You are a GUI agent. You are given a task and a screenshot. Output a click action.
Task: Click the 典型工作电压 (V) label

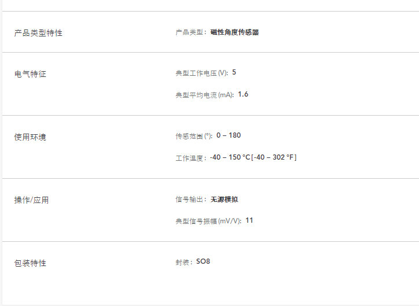tap(201, 73)
